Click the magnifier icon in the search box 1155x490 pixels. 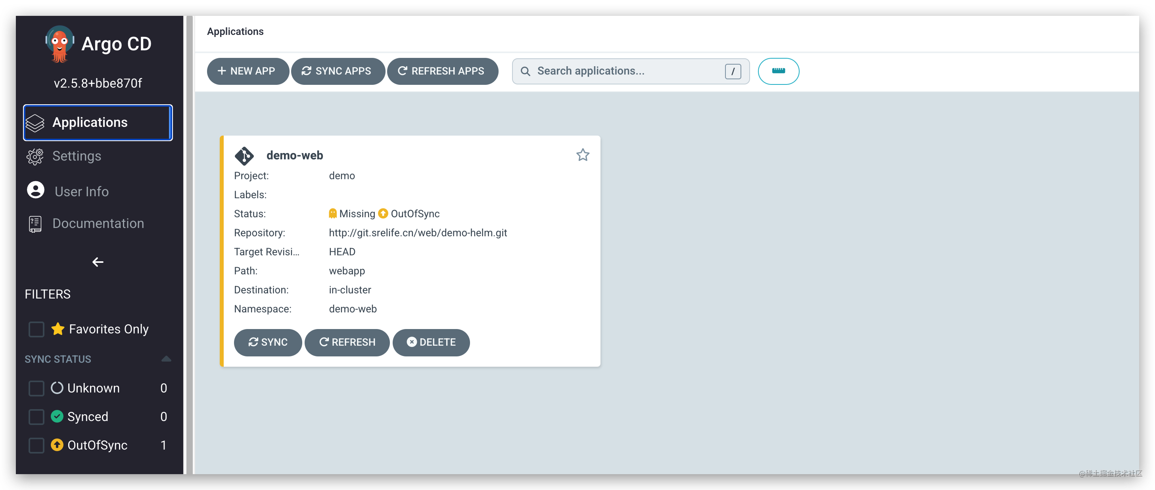click(525, 71)
